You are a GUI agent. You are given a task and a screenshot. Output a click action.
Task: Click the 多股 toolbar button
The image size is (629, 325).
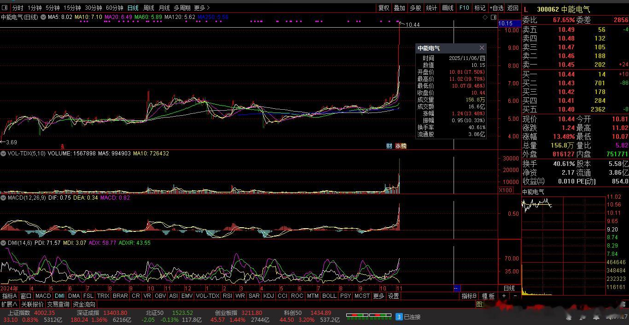(x=415, y=8)
